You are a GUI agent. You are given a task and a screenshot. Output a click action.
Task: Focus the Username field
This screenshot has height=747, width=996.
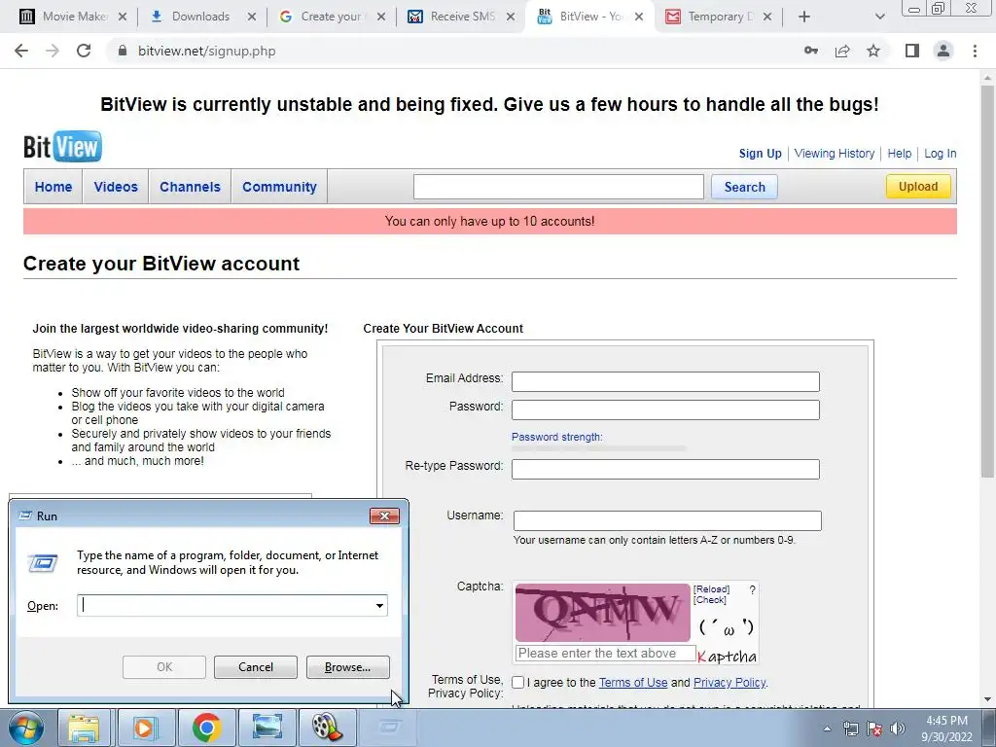pyautogui.click(x=667, y=520)
